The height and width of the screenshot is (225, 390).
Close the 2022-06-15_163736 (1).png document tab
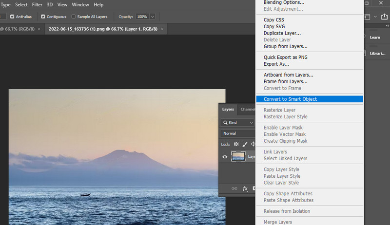[x=162, y=29]
